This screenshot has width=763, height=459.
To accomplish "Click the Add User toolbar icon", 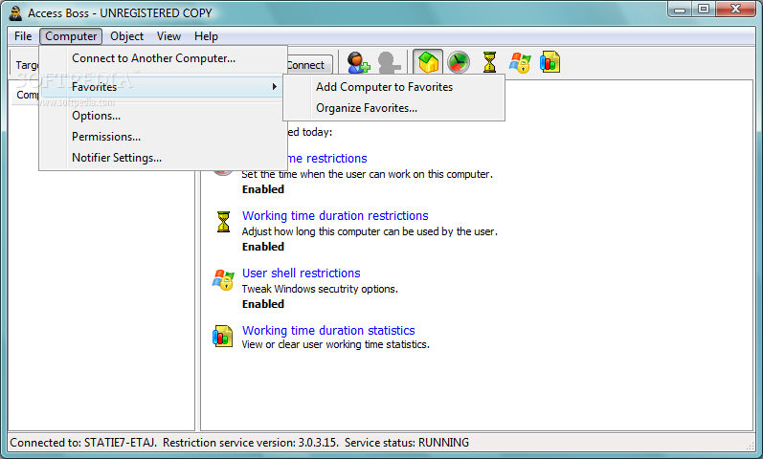I will pos(358,63).
